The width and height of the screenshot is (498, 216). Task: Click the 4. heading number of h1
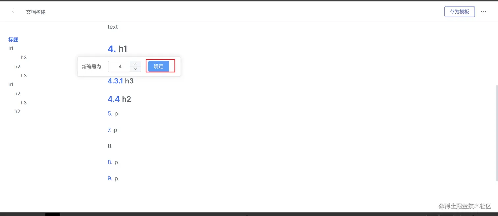click(112, 49)
